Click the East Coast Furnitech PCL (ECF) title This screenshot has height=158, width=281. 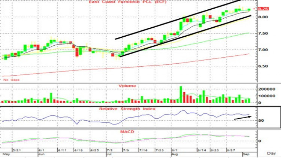pos(128,2)
